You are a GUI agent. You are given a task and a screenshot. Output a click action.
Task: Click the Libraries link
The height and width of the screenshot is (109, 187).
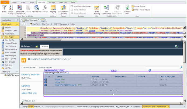(26, 86)
